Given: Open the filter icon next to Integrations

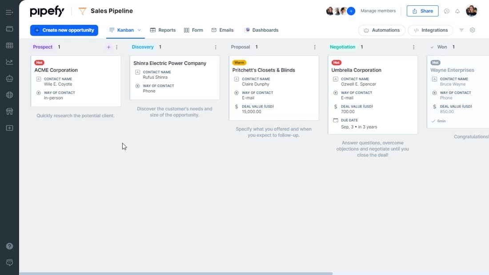Looking at the screenshot, I should [461, 30].
